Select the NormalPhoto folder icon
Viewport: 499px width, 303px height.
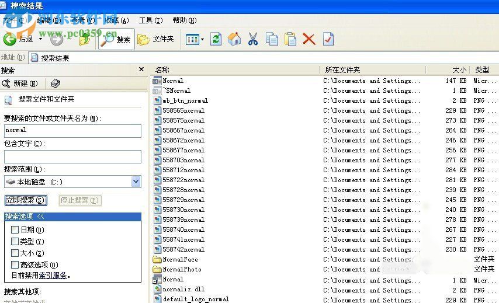tap(157, 269)
